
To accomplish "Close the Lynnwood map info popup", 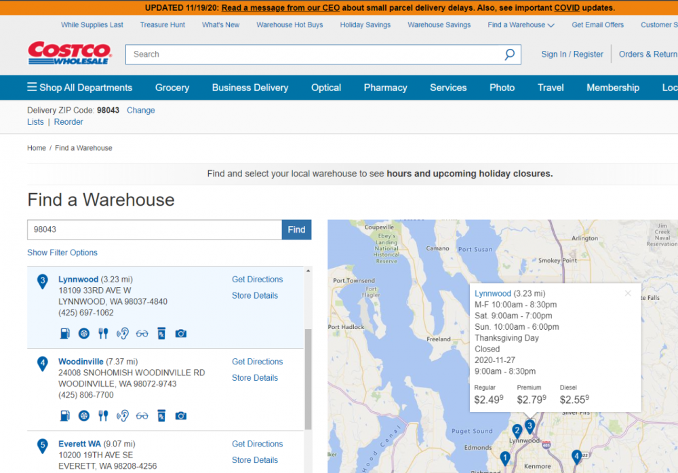I will tap(628, 293).
